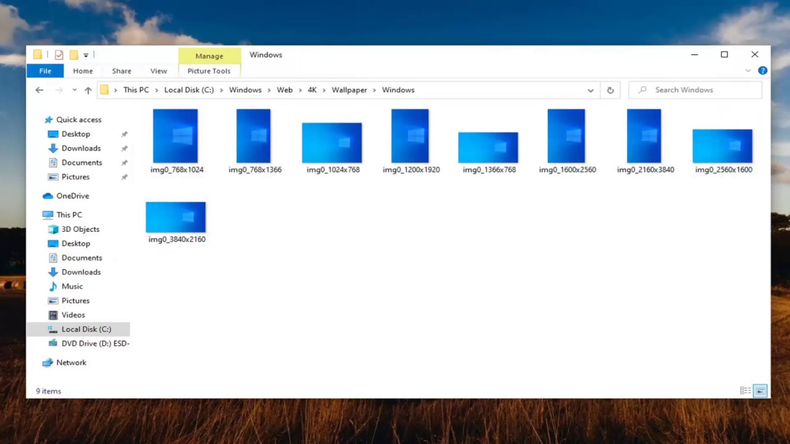The height and width of the screenshot is (444, 790).
Task: Switch to large thumbnails view in status bar
Action: point(760,390)
